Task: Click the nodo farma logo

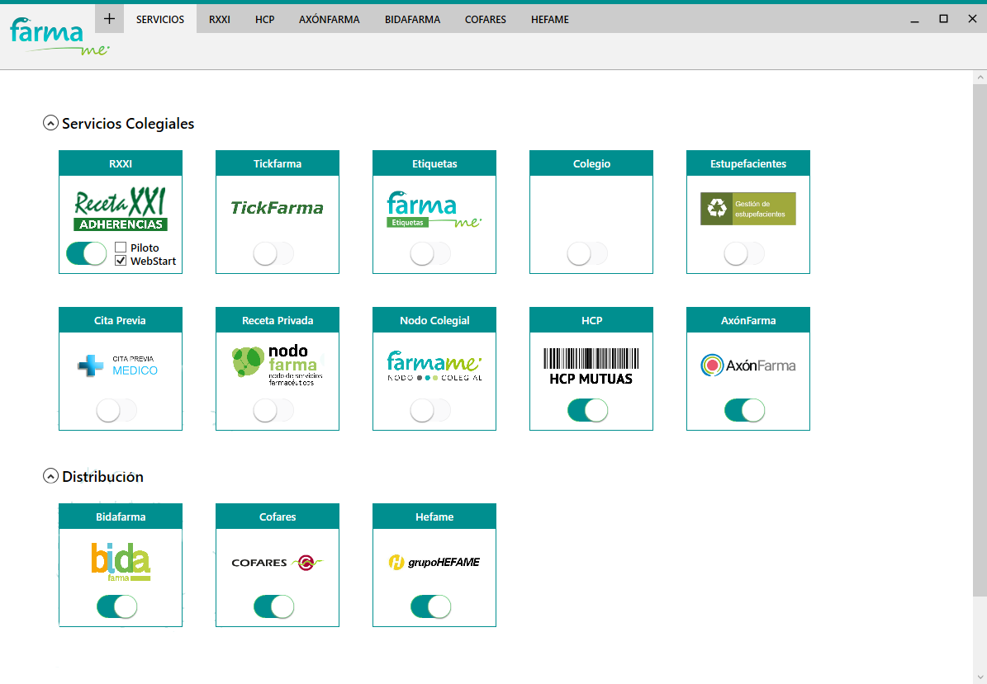Action: tap(277, 365)
